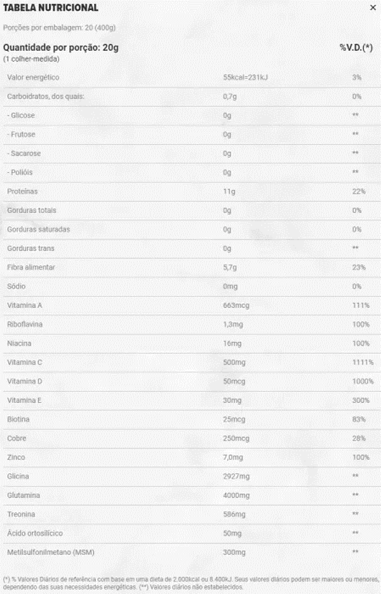The image size is (381, 594).
Task: Select the Glutamina 4000mg amount
Action: point(236,495)
